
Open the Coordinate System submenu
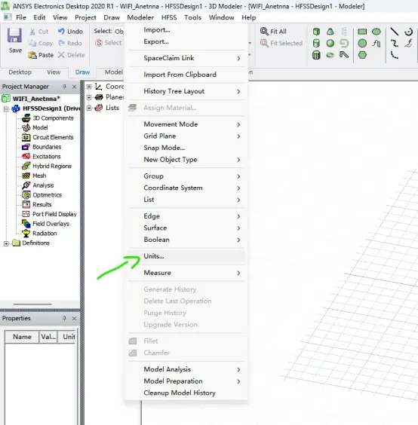(x=186, y=188)
